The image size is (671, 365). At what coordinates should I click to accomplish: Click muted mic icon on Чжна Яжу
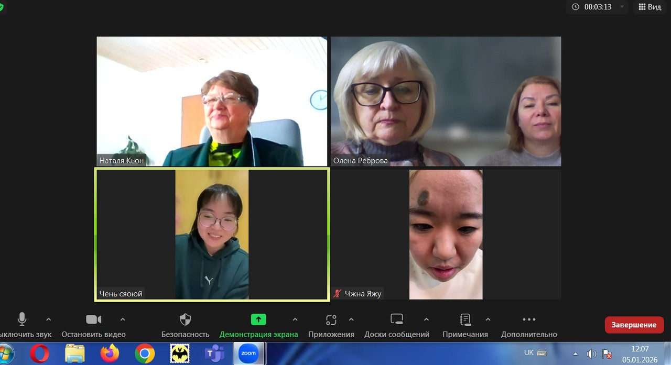pyautogui.click(x=338, y=294)
